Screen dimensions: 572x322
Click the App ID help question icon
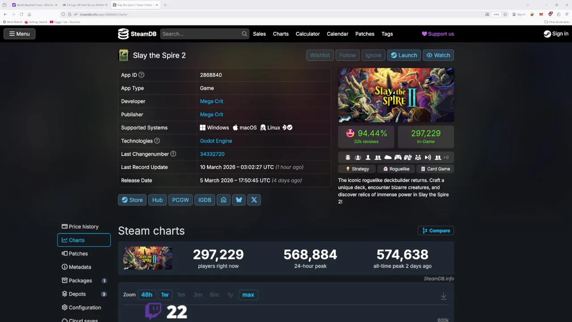click(142, 75)
